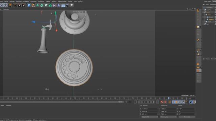
Task: Click the Winkel H input field
Action: click(x=187, y=109)
